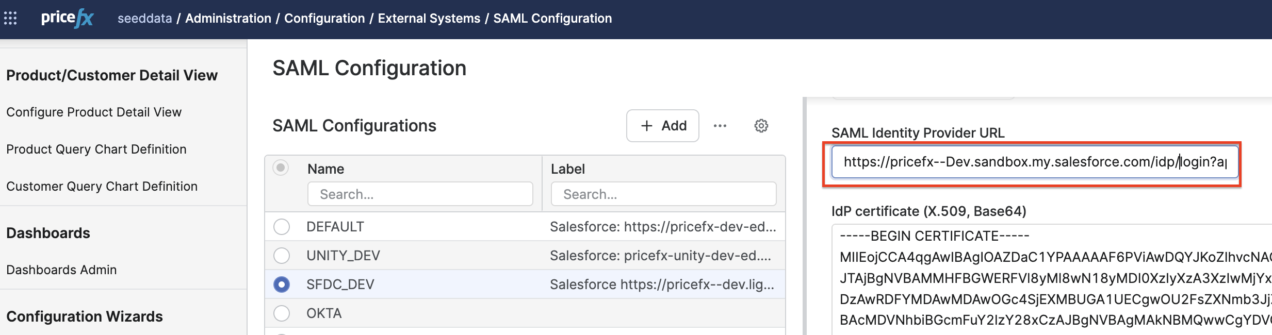Select the UNITY_DEV radio button
Viewport: 1272px width, 335px height.
pyautogui.click(x=282, y=256)
